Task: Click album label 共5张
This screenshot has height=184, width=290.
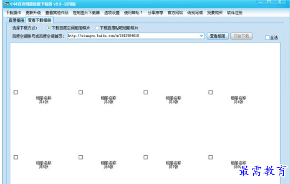Action: point(44,167)
